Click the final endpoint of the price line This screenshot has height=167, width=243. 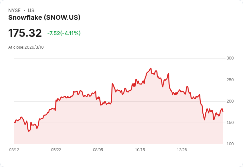(x=223, y=111)
